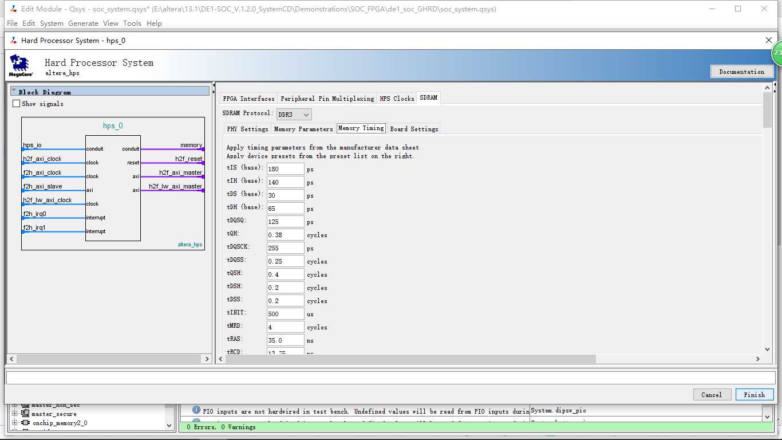Click the h2f_axi_master label in the block diagram
The width and height of the screenshot is (782, 440).
pyautogui.click(x=181, y=172)
